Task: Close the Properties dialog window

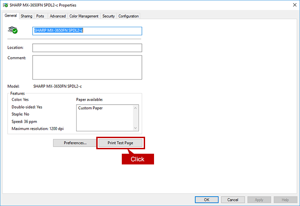Action: point(295,5)
